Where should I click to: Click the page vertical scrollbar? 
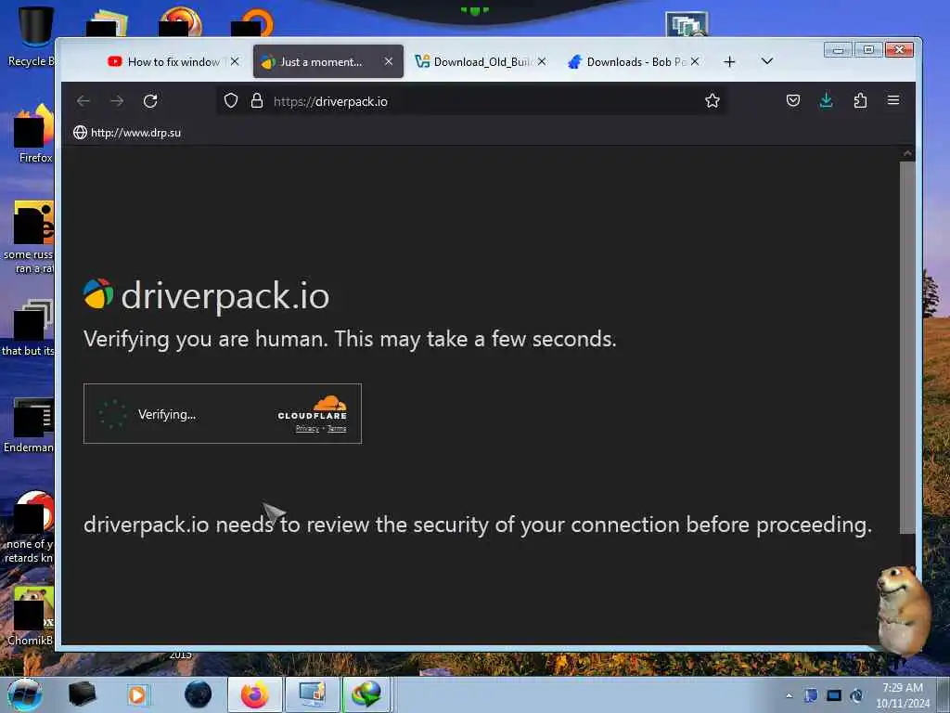[x=907, y=347]
